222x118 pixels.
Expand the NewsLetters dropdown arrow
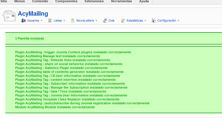[96, 20]
